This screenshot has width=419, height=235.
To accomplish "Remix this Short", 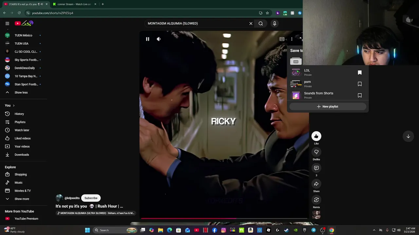I will point(316,200).
